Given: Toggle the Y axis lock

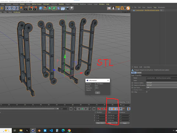Looking at the screenshot, I should point(12,8).
